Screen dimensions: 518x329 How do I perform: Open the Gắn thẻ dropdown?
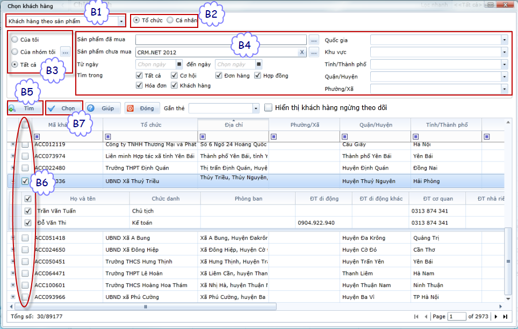pos(255,108)
